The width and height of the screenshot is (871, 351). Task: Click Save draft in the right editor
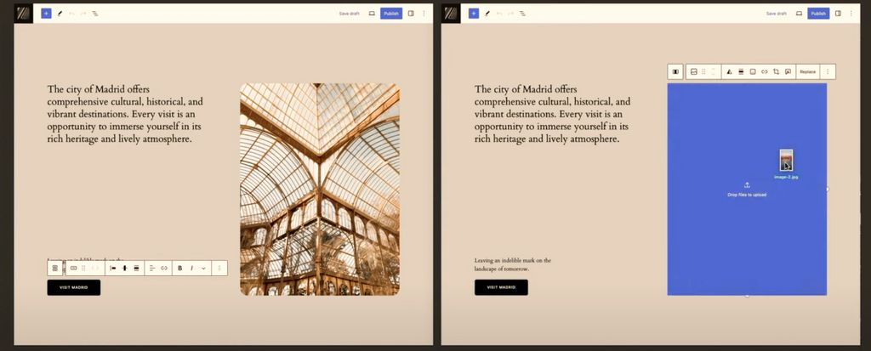coord(776,14)
